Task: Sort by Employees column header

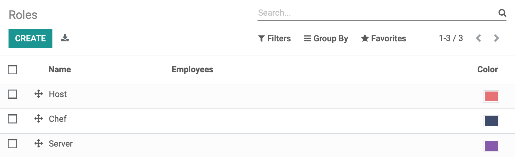Action: coord(192,69)
